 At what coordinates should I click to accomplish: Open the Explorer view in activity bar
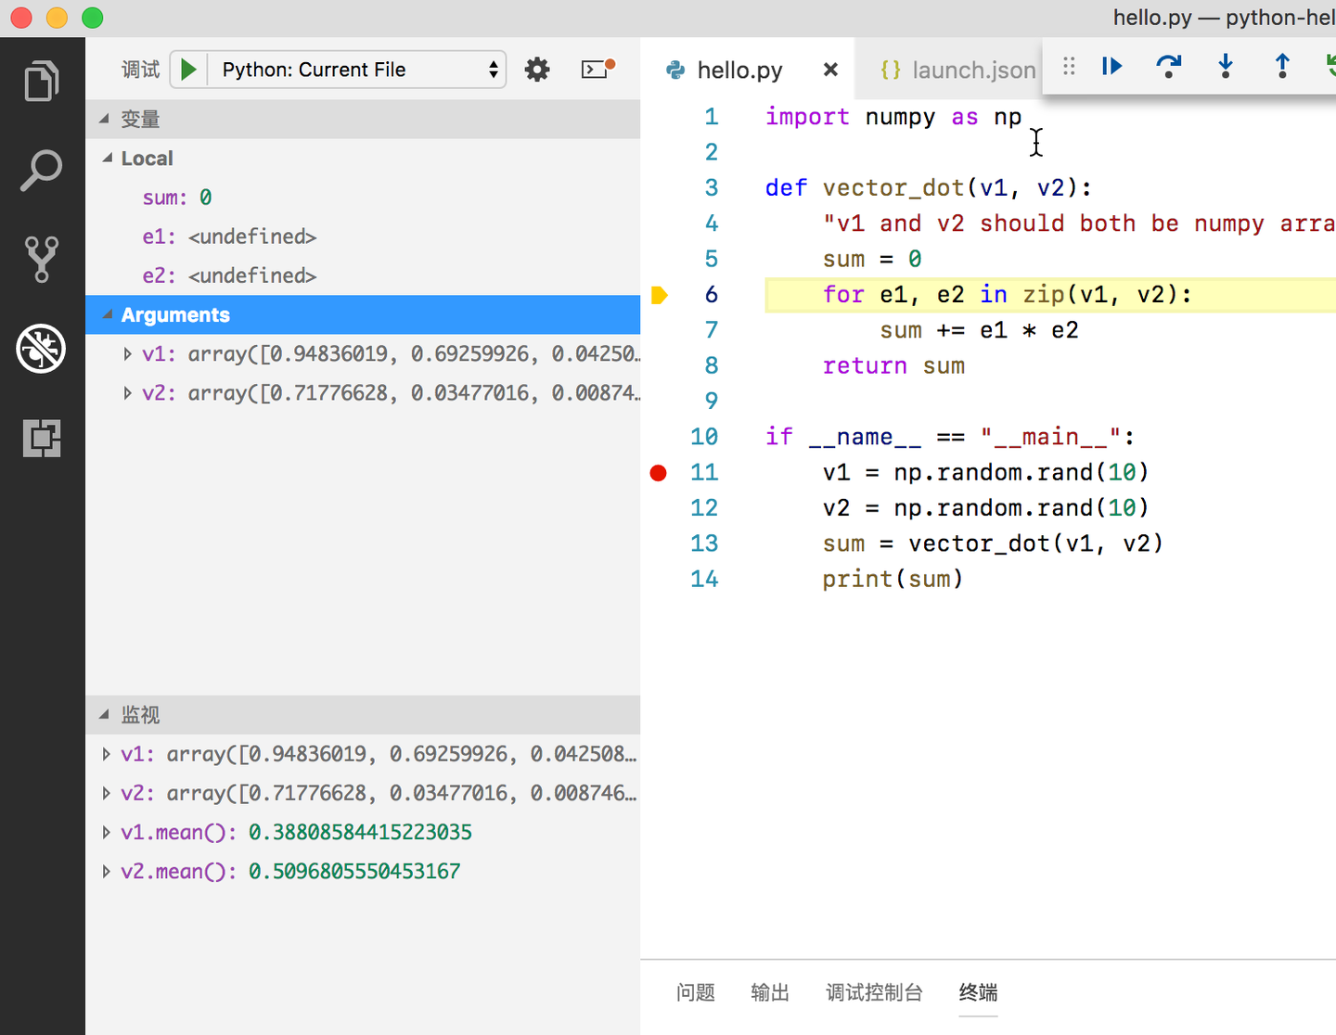click(42, 82)
